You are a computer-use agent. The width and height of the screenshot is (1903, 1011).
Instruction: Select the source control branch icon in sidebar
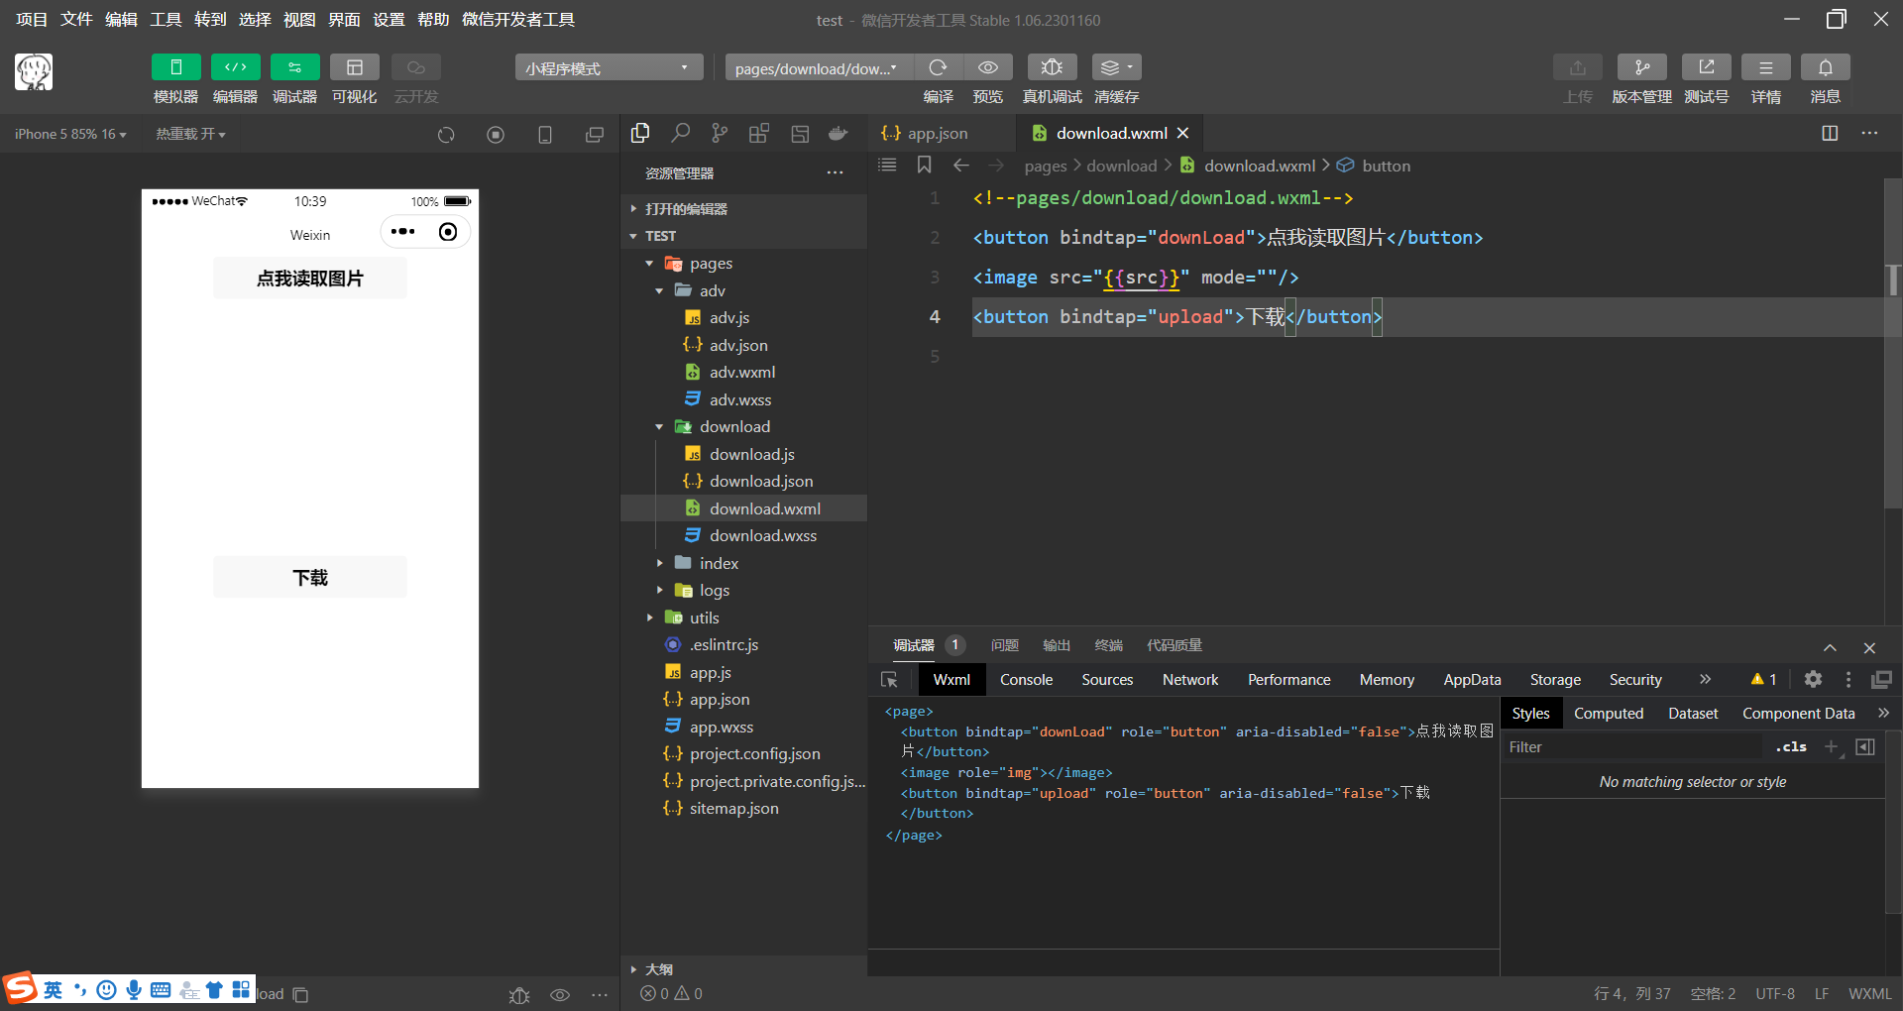point(720,133)
